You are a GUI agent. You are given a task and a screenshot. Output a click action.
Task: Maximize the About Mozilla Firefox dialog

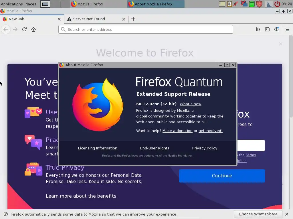[x=227, y=65]
